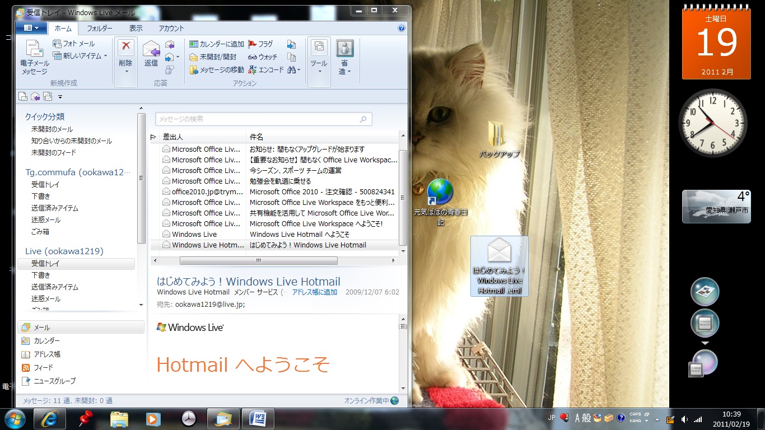Sort messages by 差出人 column
This screenshot has width=765, height=430.
203,137
